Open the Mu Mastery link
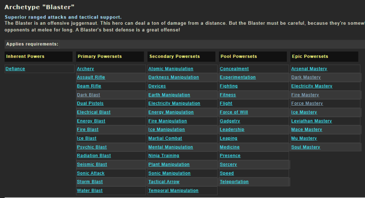This screenshot has width=365, height=198. coord(304,138)
